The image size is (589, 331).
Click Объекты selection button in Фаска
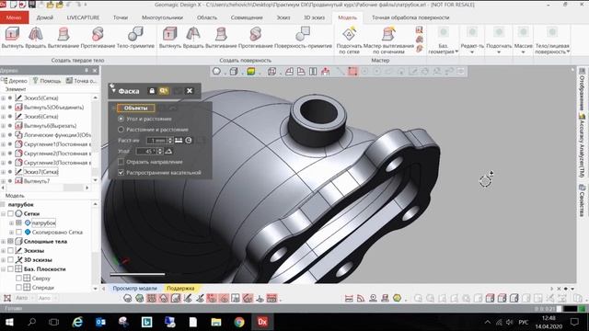pyautogui.click(x=135, y=108)
